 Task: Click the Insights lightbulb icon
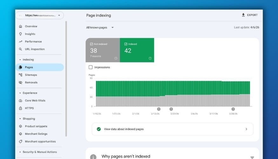(x=21, y=34)
